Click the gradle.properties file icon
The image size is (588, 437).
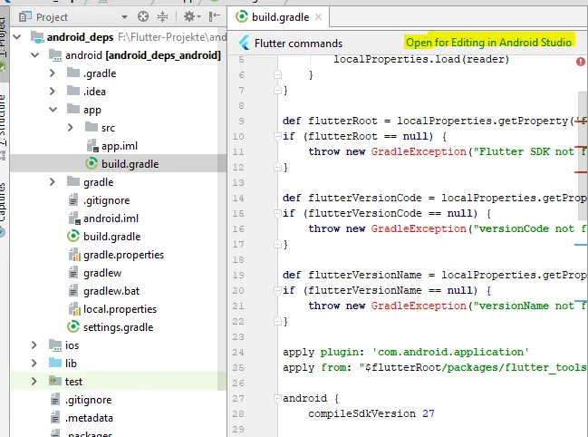point(74,255)
